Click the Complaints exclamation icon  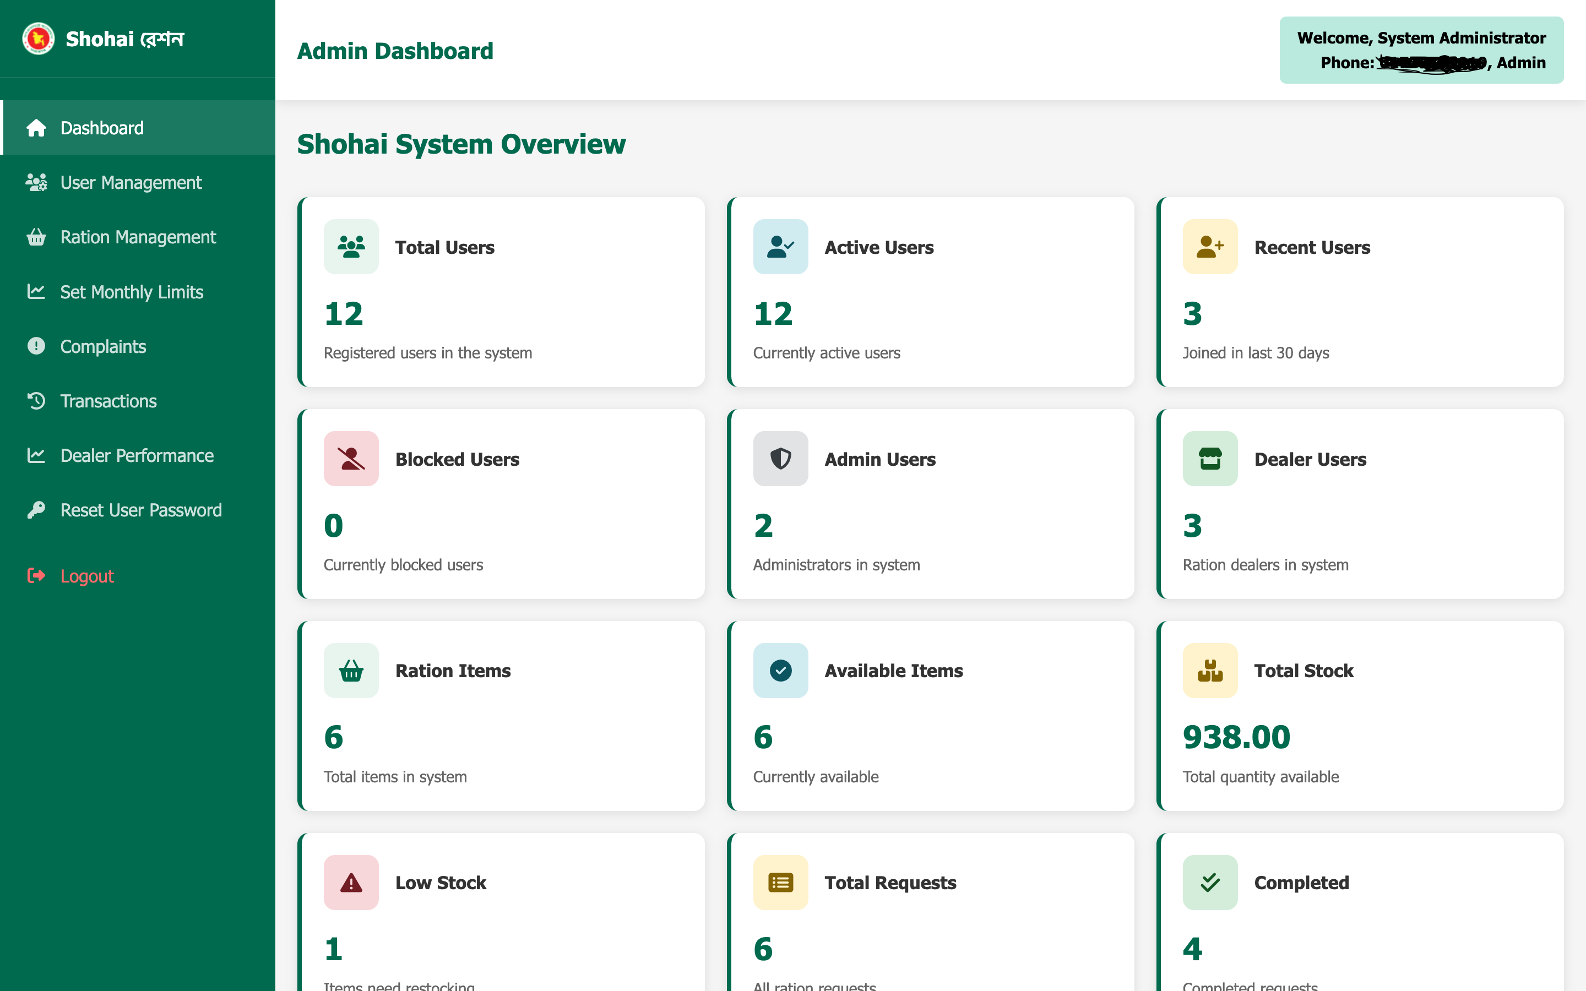coord(36,346)
